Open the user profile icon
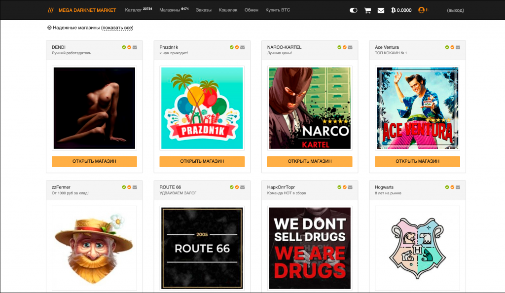This screenshot has height=293, width=505. [421, 10]
